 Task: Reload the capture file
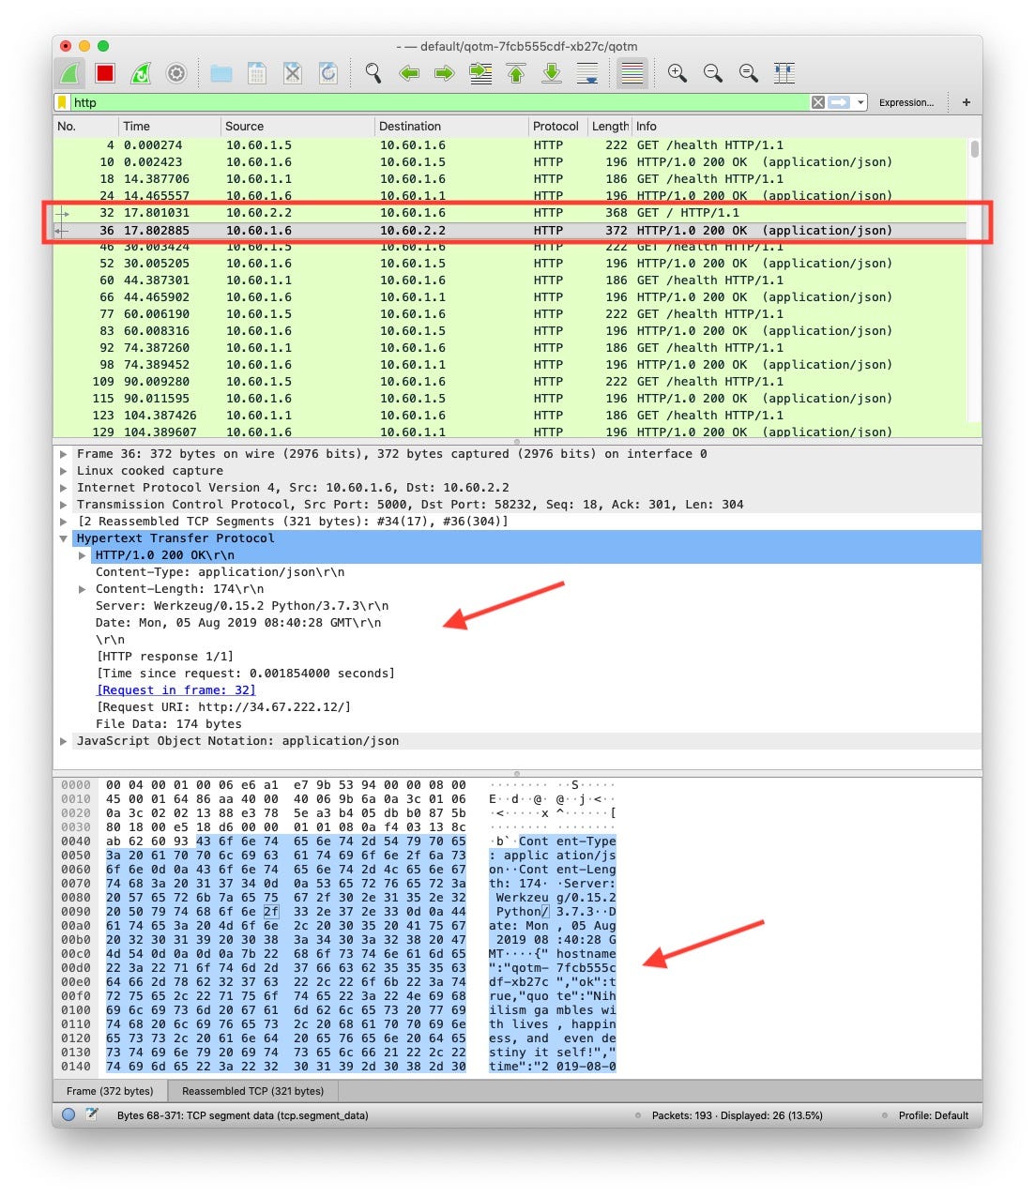(x=328, y=73)
